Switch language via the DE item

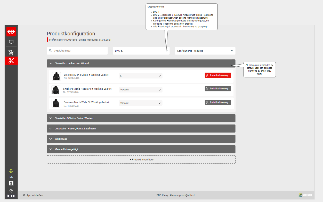pyautogui.click(x=11, y=177)
